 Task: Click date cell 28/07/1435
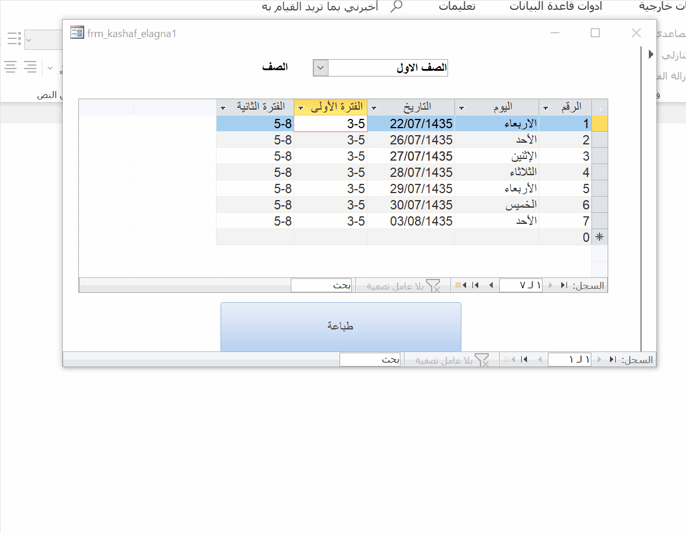(411, 172)
